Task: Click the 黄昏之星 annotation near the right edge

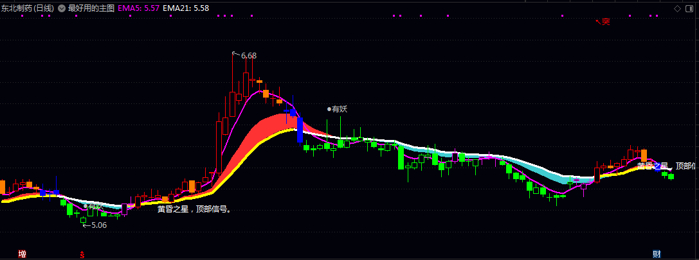Action: click(652, 166)
